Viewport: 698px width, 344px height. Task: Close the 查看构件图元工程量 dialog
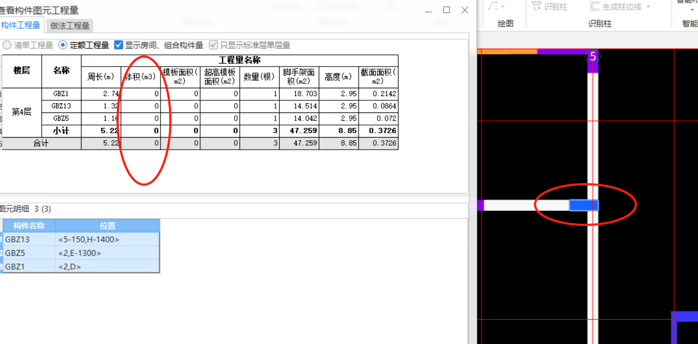(x=465, y=10)
